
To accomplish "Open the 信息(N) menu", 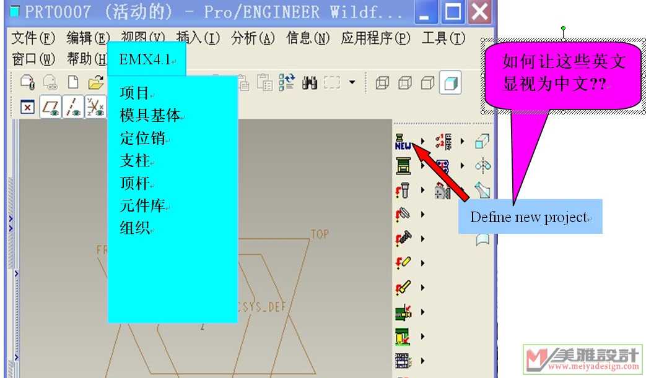I will (308, 38).
